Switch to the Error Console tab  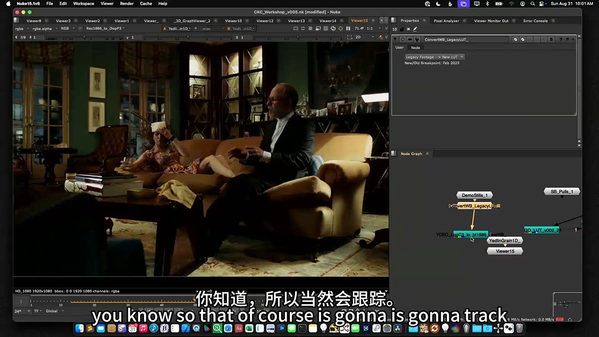point(536,20)
